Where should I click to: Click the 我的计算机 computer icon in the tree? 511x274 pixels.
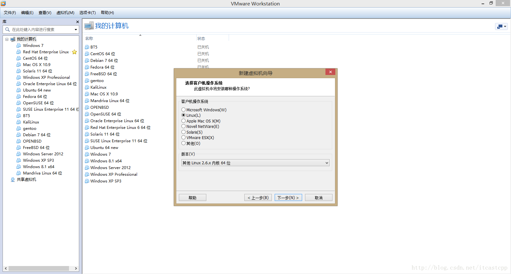pyautogui.click(x=13, y=39)
